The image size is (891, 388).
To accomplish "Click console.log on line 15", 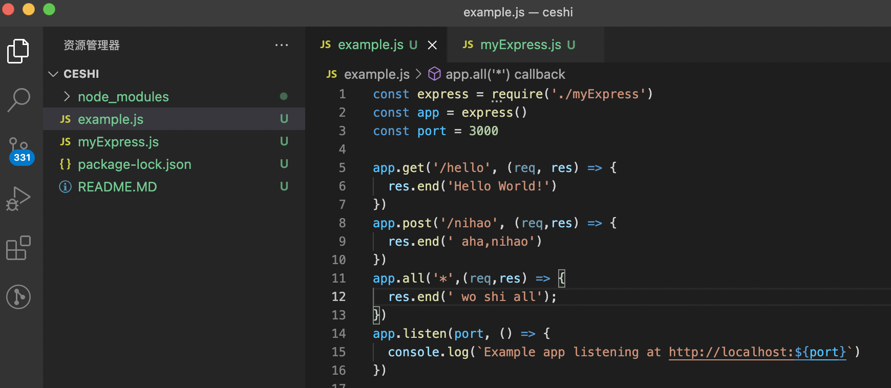I will [x=429, y=352].
